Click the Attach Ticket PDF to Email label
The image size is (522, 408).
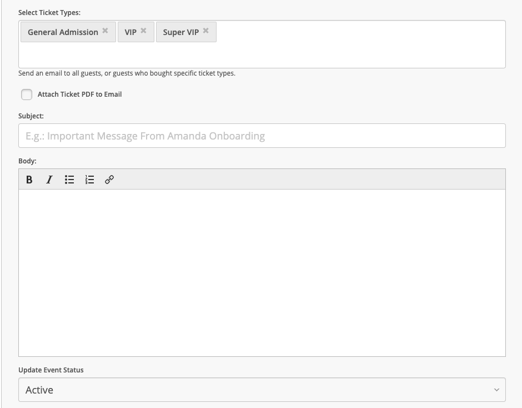[x=79, y=94]
